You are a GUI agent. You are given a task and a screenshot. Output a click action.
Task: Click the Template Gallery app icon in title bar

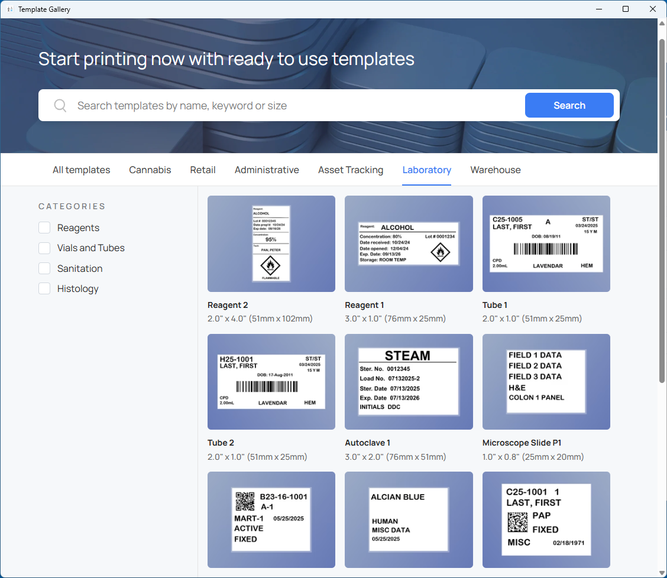tap(9, 9)
